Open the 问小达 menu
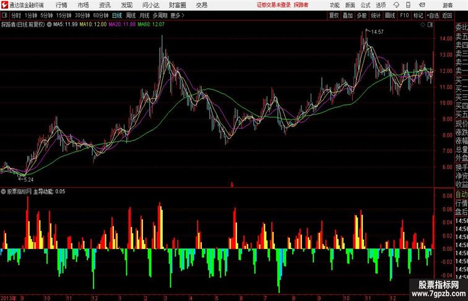The image size is (468, 301). 150,5
